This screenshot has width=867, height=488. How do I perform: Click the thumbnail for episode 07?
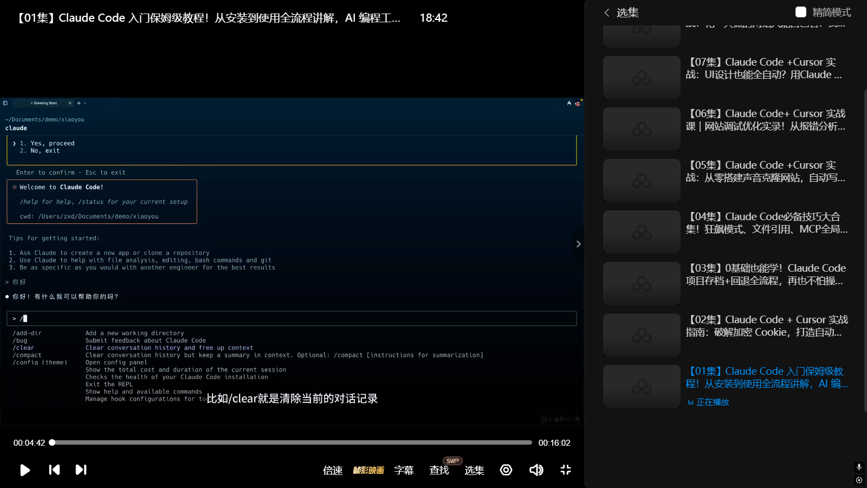[642, 78]
